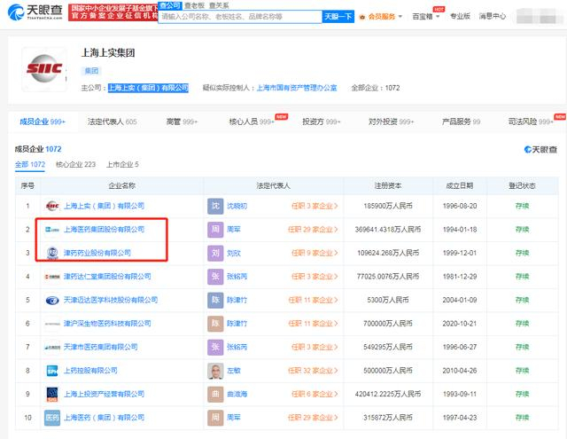Click the registered capital 185900万人民币
The image size is (567, 439).
(x=388, y=206)
